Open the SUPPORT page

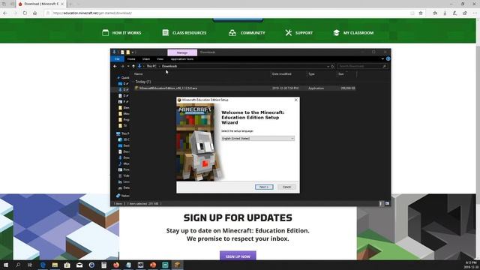click(x=304, y=33)
